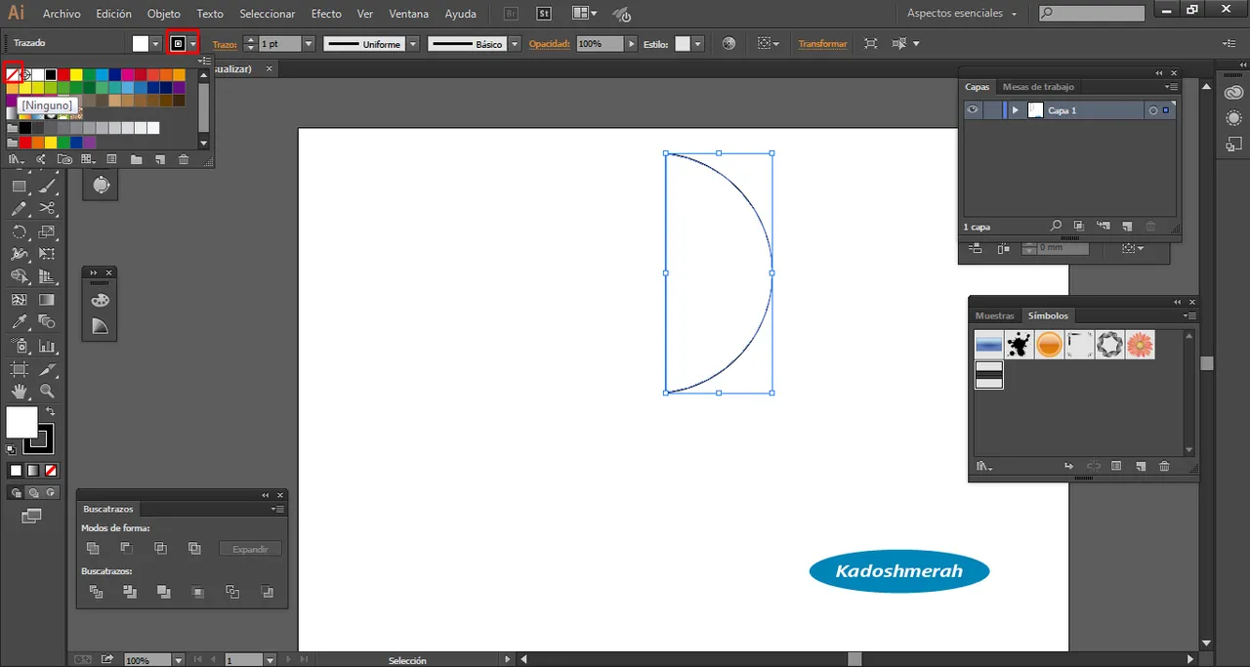Toggle visibility eye for Capa 1

(973, 110)
